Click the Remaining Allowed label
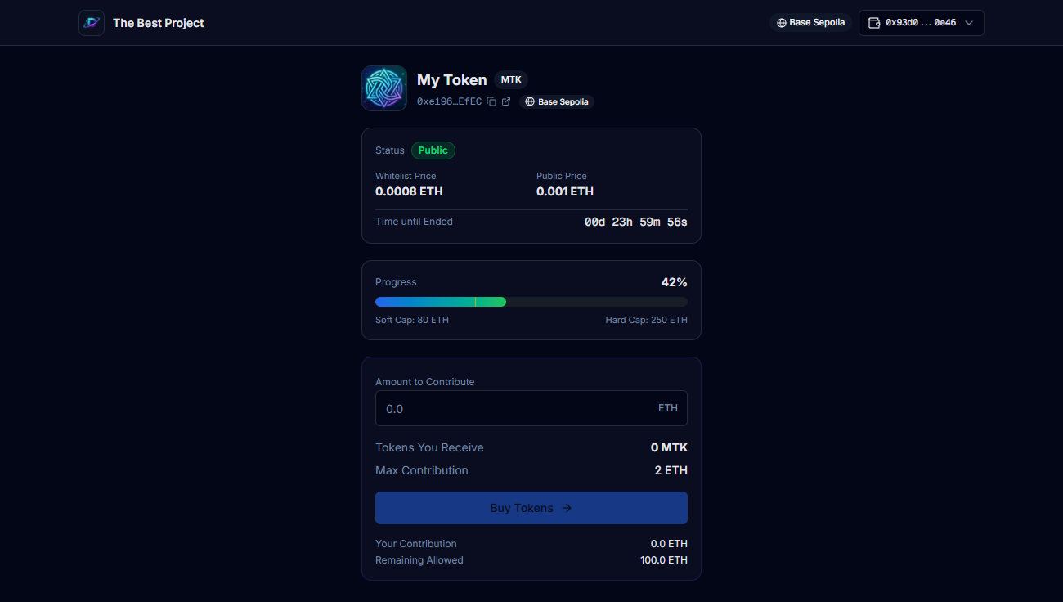The image size is (1063, 602). coord(419,560)
